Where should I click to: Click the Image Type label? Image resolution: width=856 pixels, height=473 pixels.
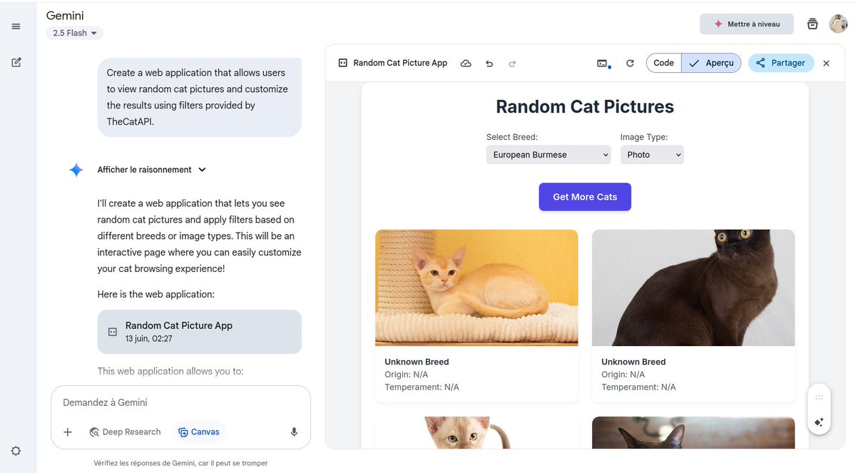tap(644, 137)
